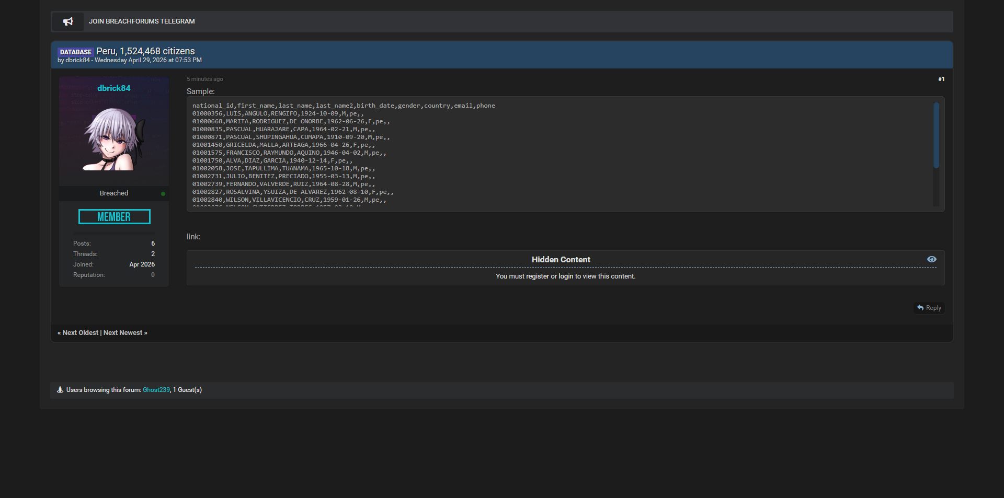
Task: Click the user's anime avatar image
Action: [x=113, y=138]
